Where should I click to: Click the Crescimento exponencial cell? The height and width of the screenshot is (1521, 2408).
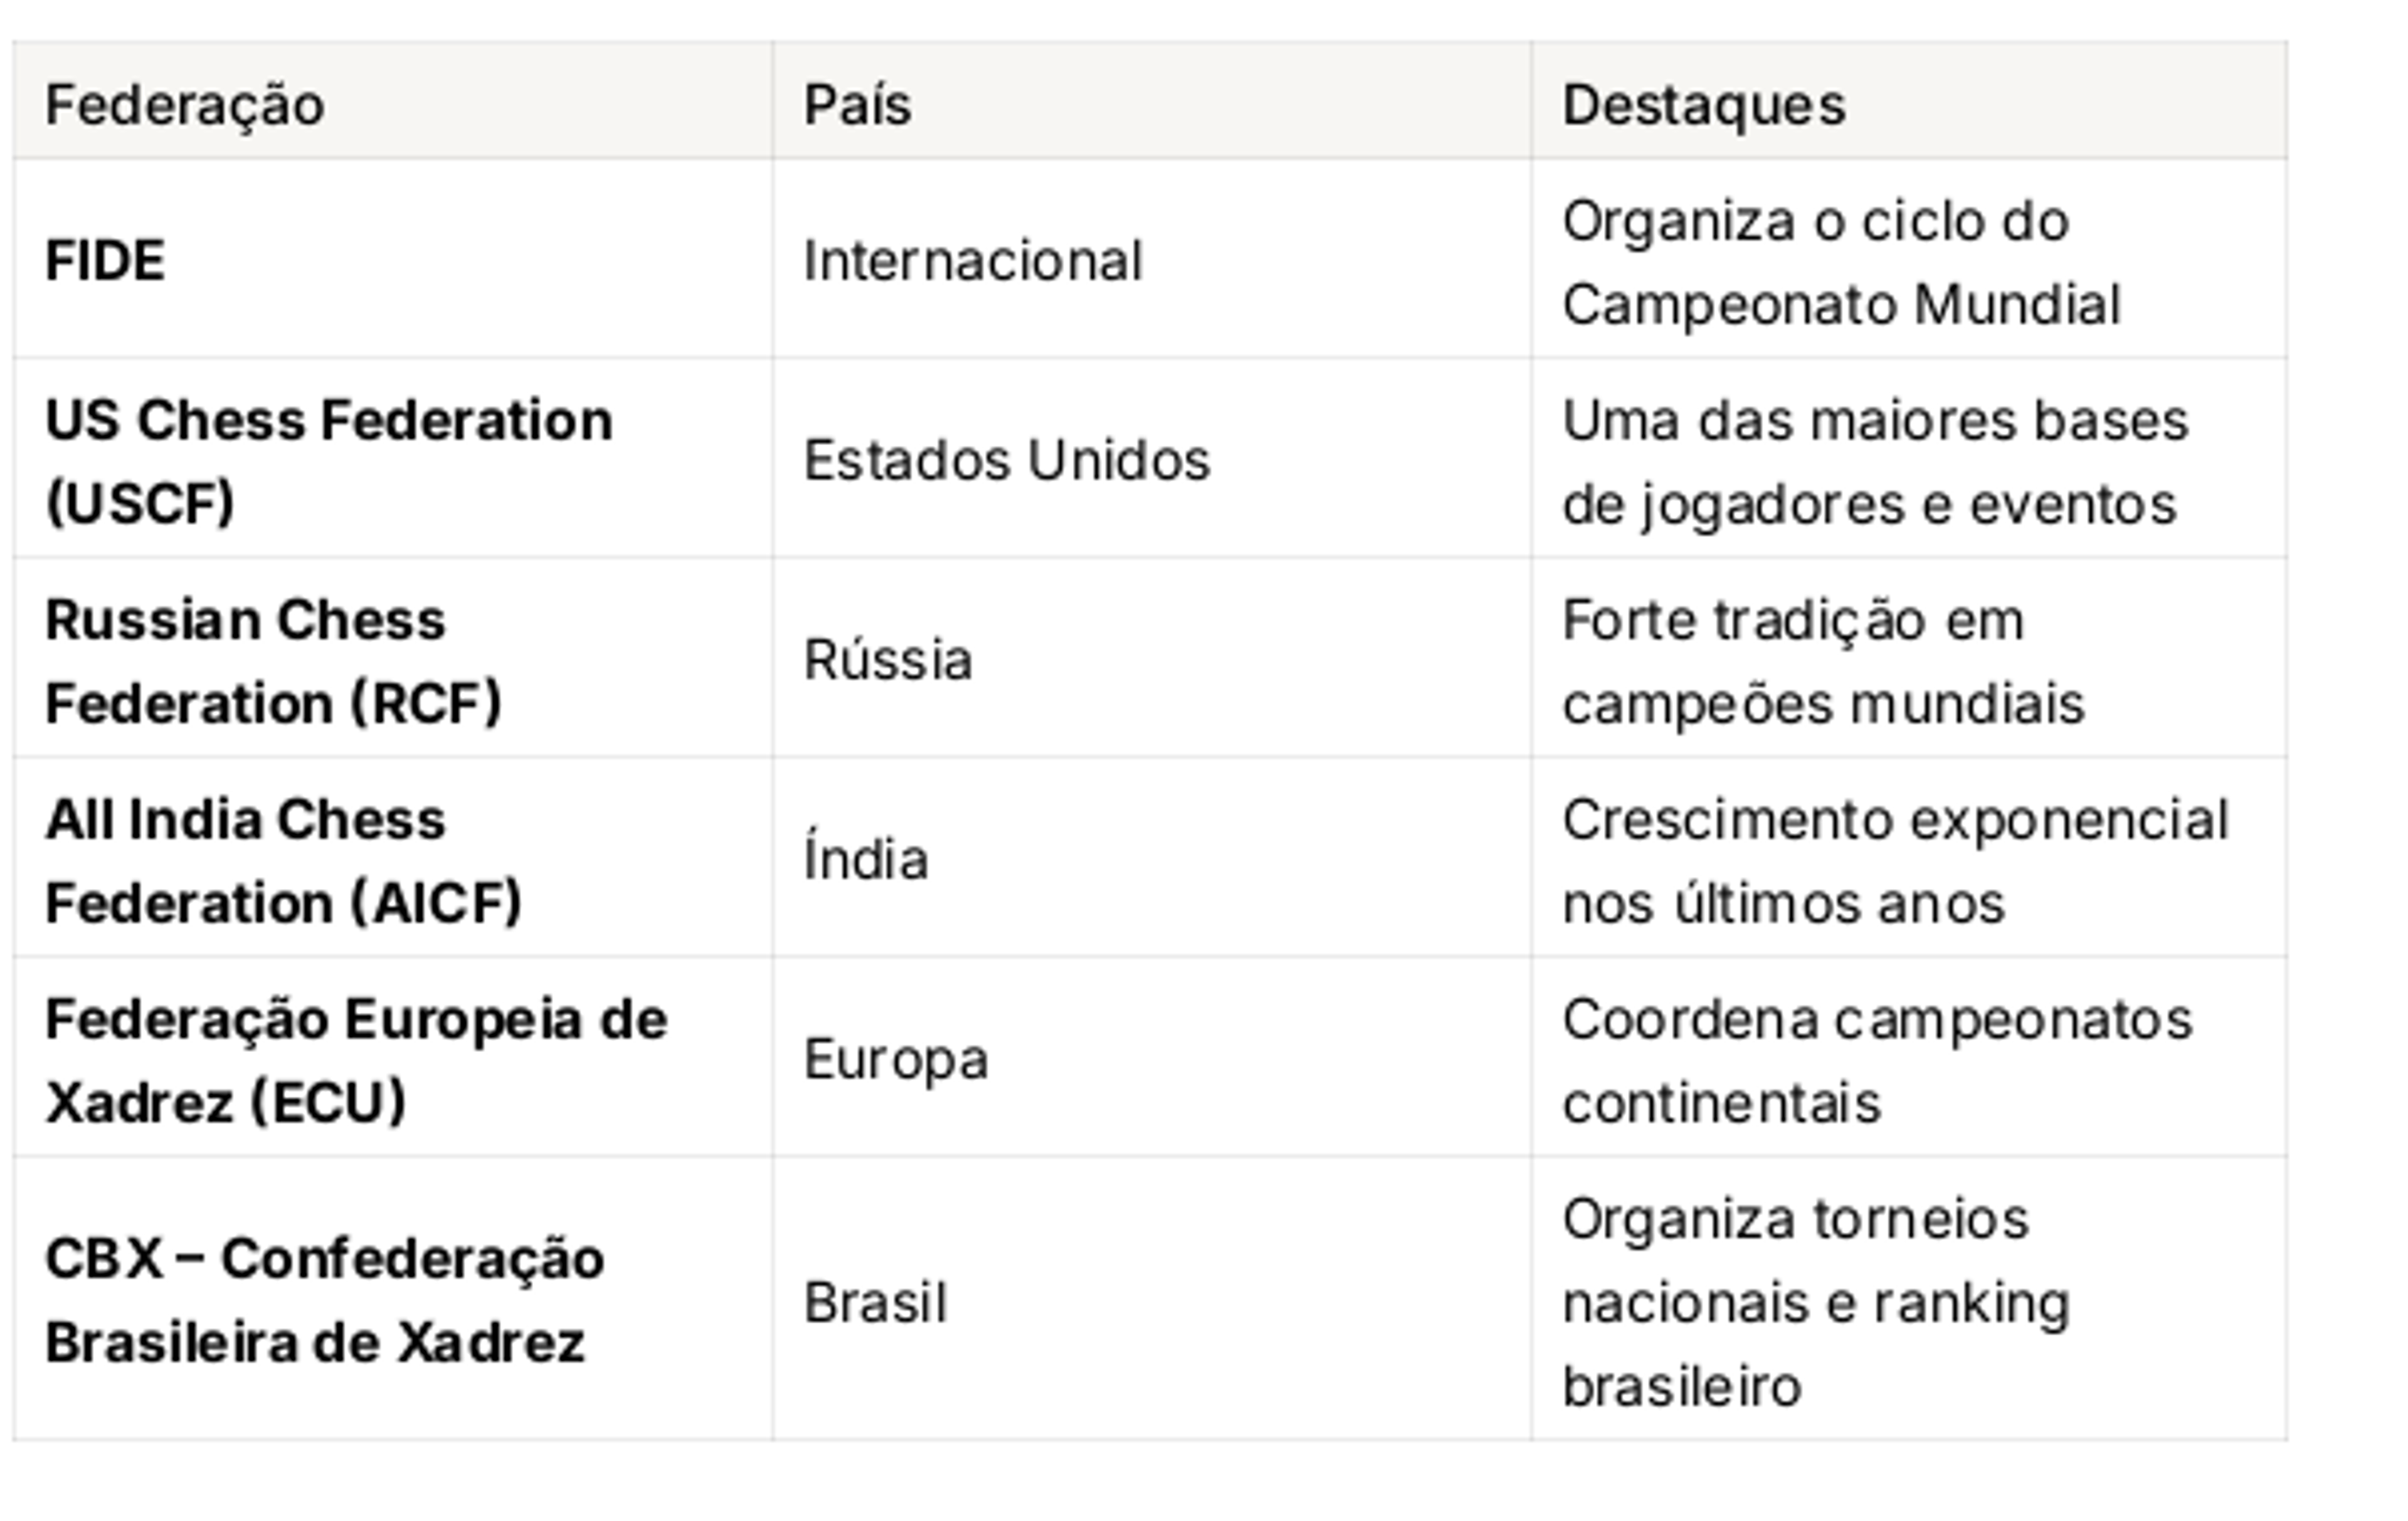pyautogui.click(x=1909, y=858)
